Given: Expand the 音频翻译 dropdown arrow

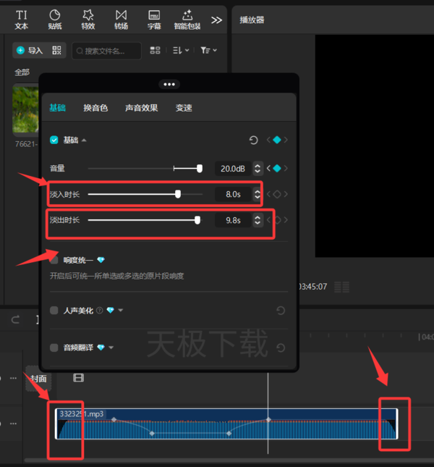Looking at the screenshot, I should pyautogui.click(x=111, y=348).
